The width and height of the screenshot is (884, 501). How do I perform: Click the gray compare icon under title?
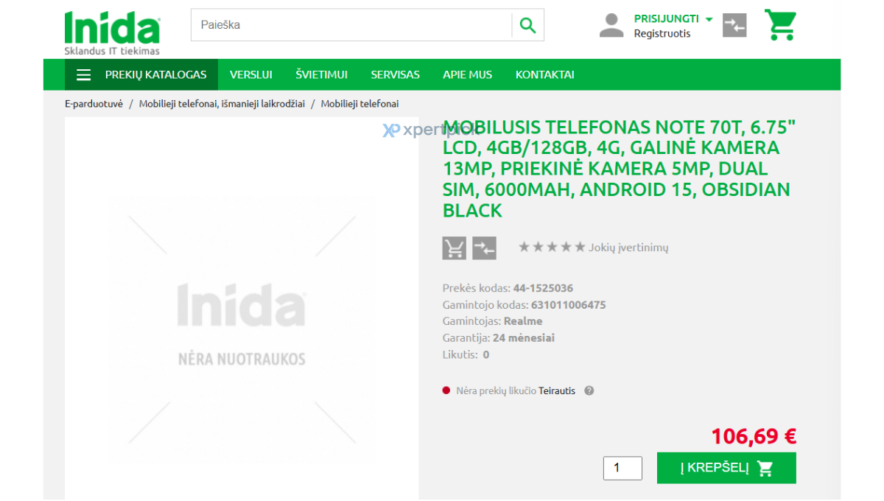coord(485,248)
